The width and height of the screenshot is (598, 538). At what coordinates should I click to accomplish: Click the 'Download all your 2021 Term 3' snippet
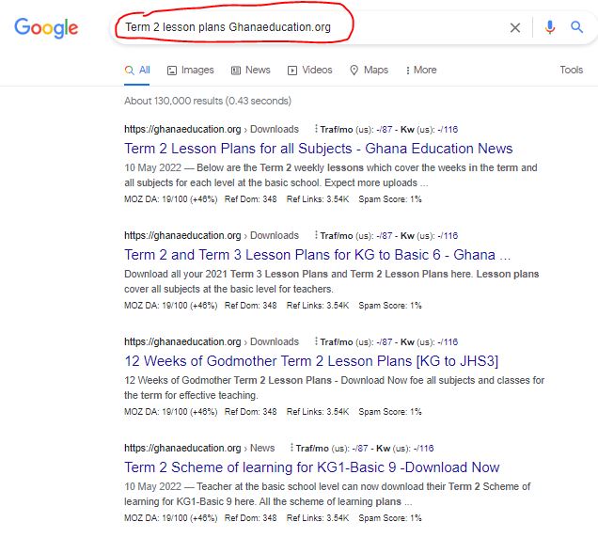click(x=331, y=281)
